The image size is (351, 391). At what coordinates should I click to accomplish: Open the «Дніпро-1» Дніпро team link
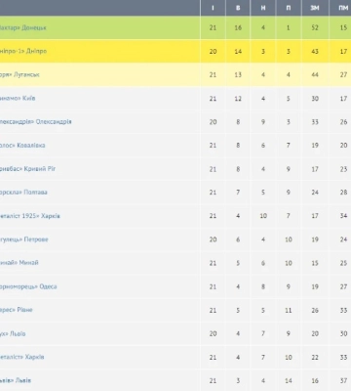[23, 51]
